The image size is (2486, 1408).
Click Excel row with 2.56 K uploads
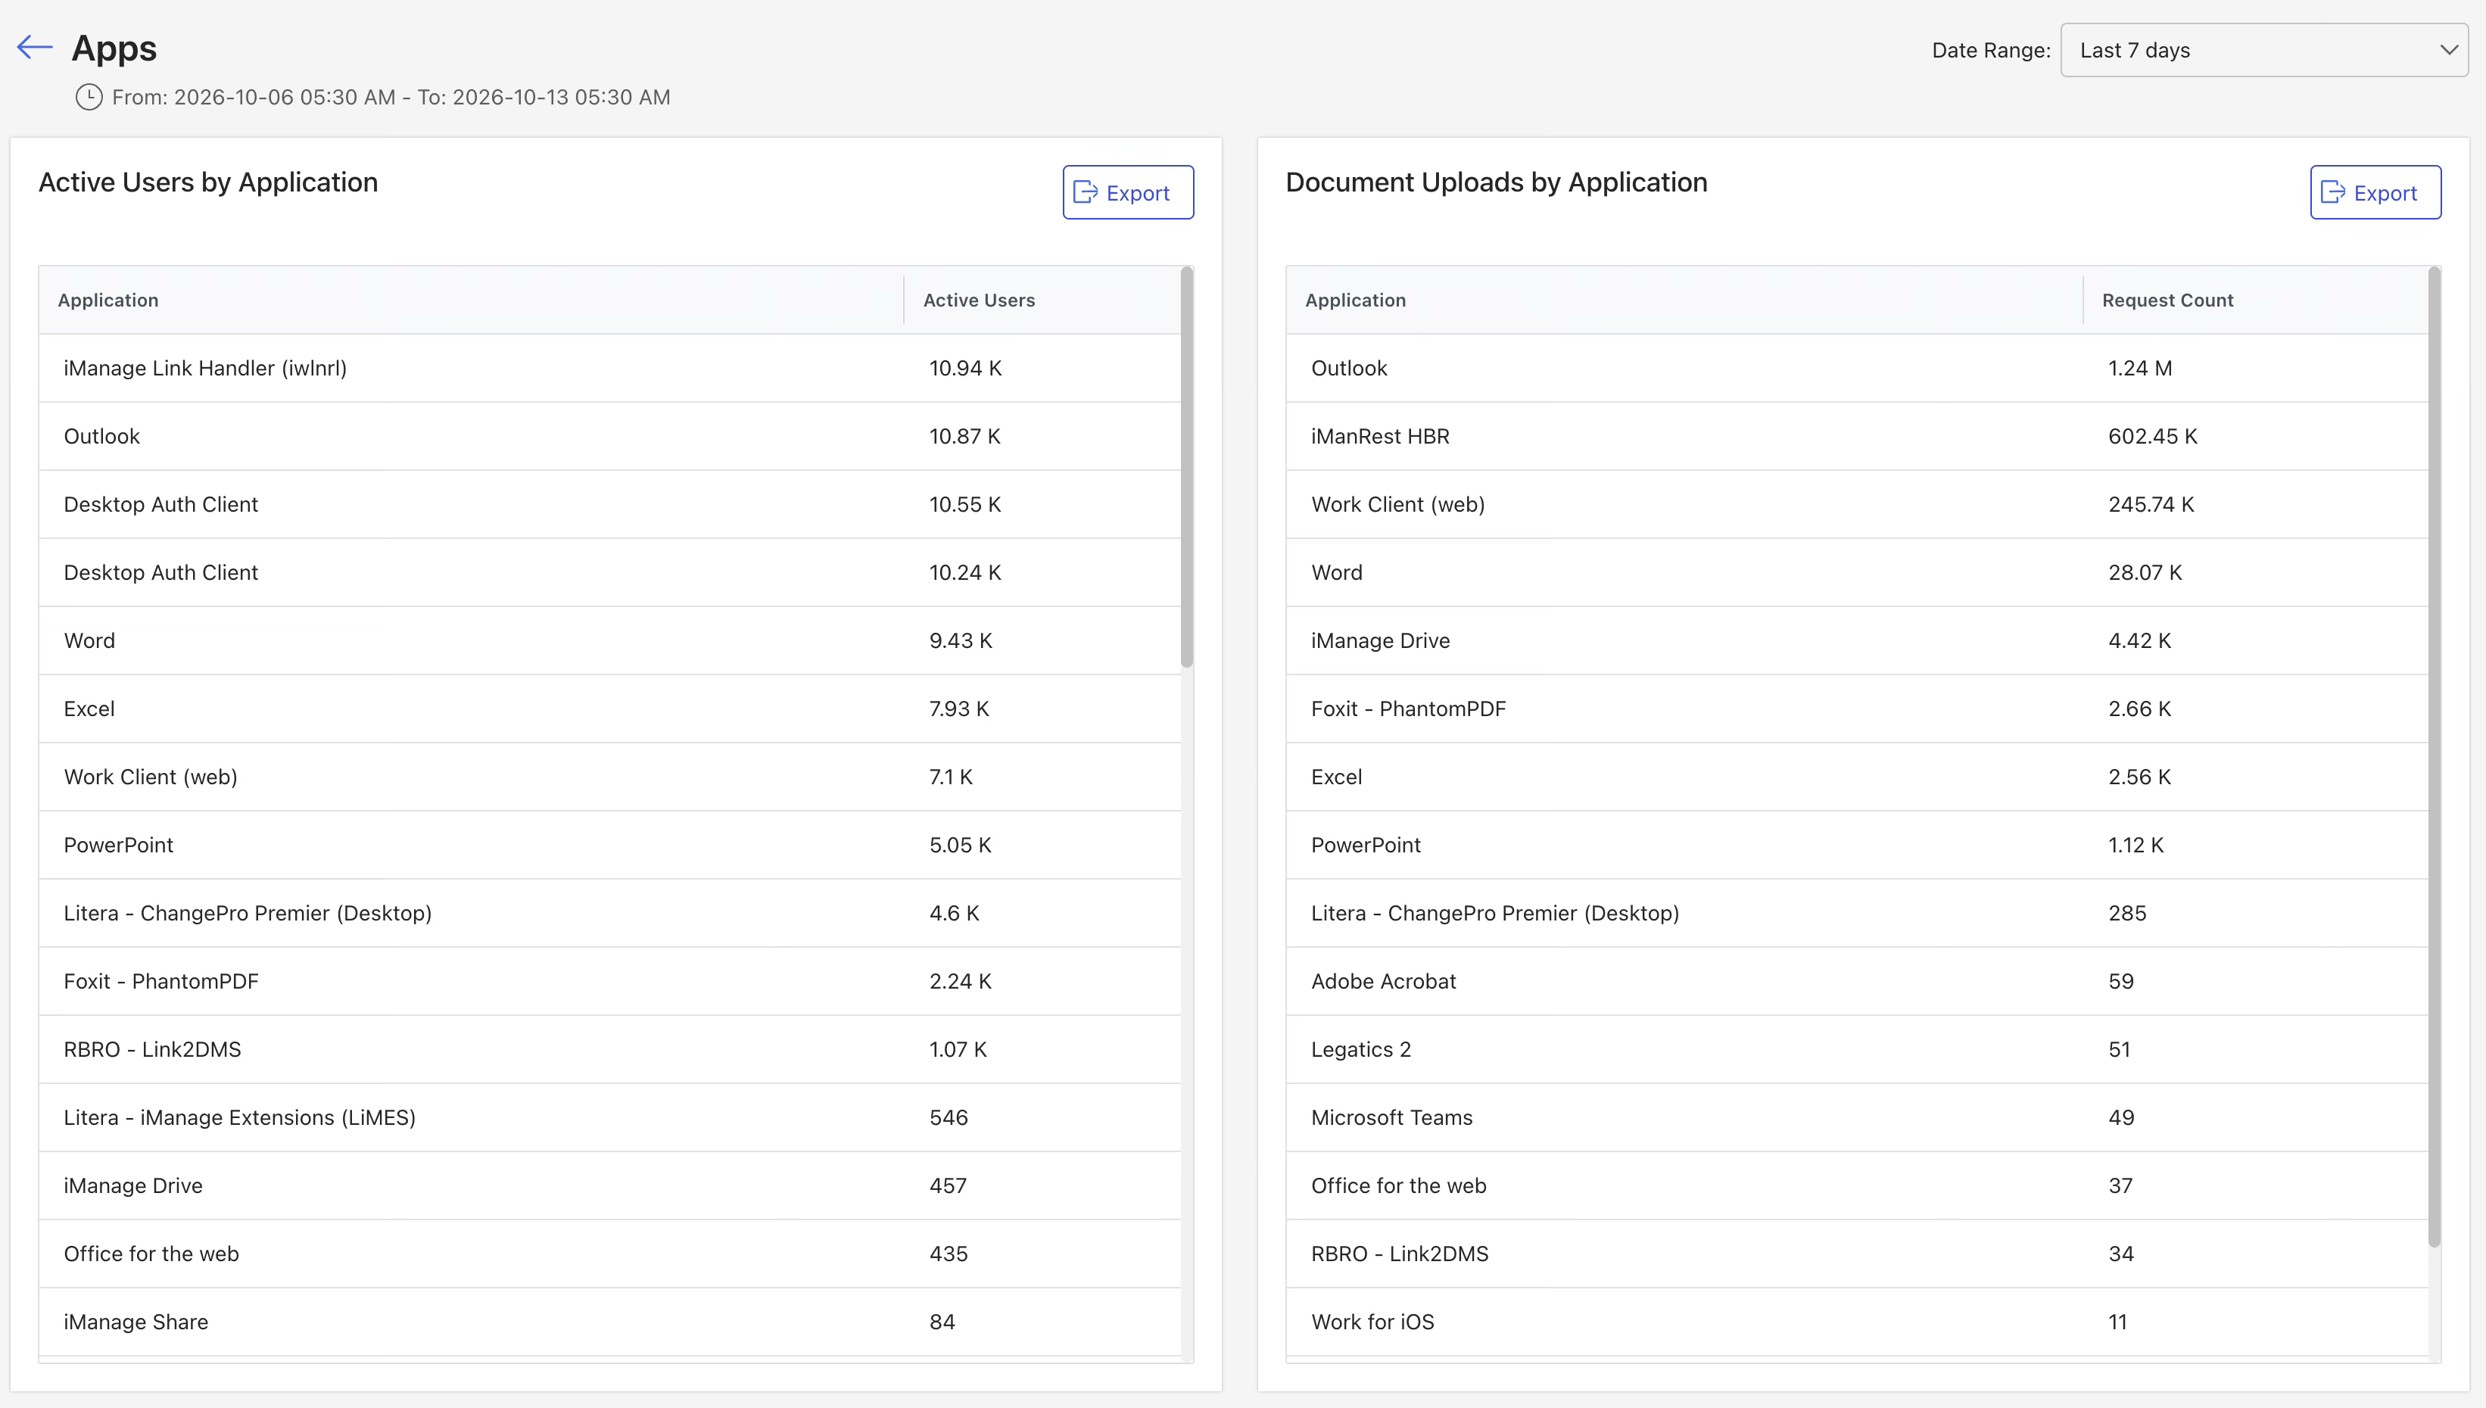[1856, 777]
